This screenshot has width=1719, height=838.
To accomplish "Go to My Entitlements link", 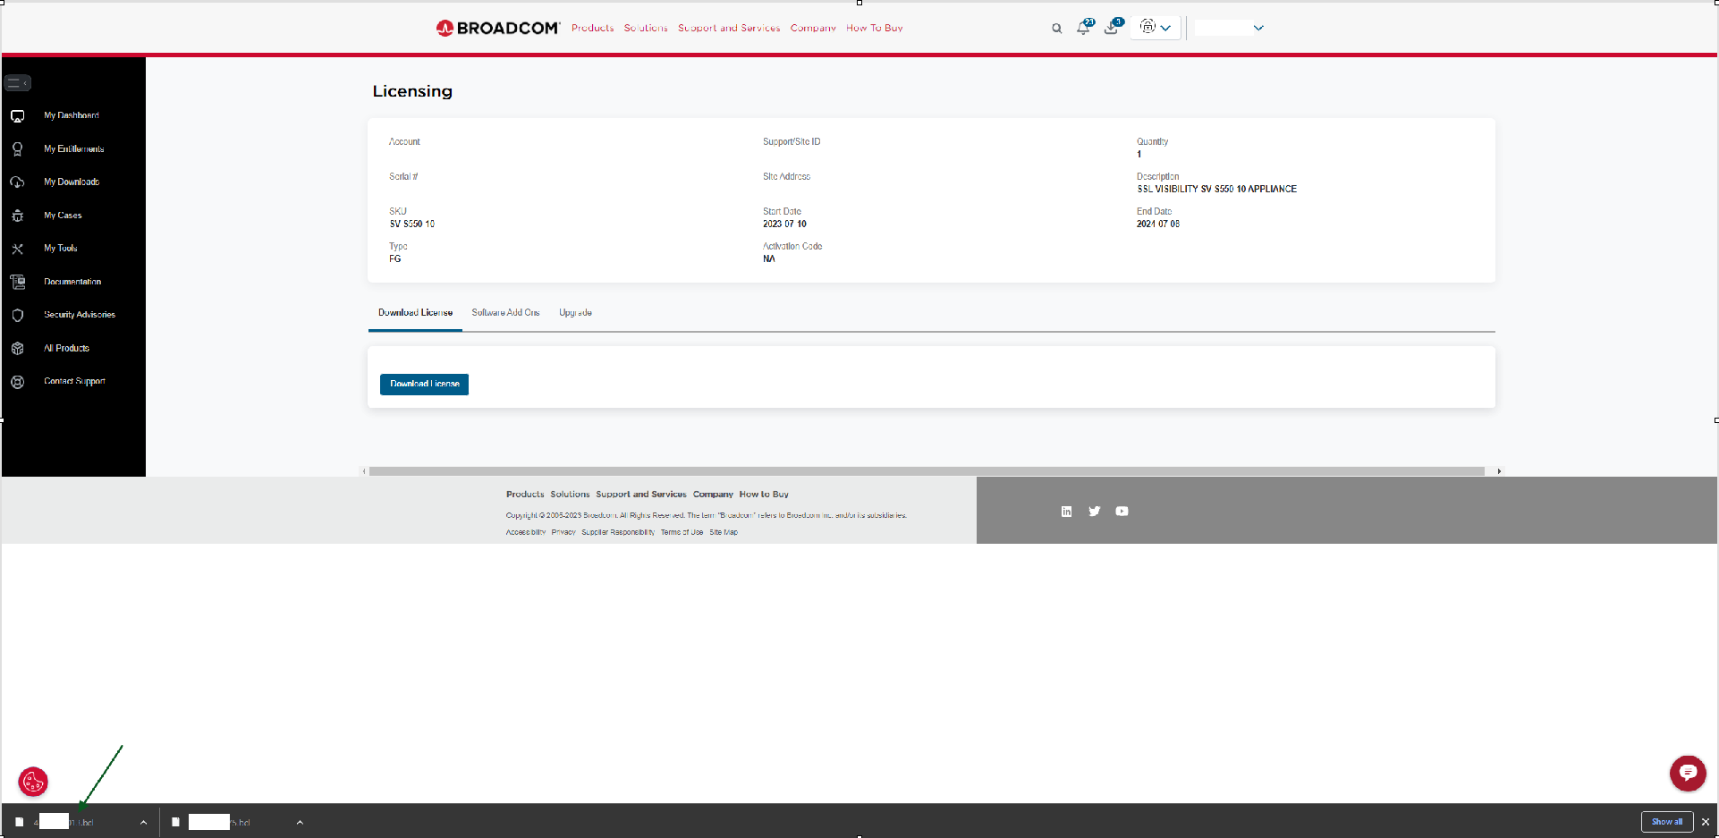I will [74, 149].
